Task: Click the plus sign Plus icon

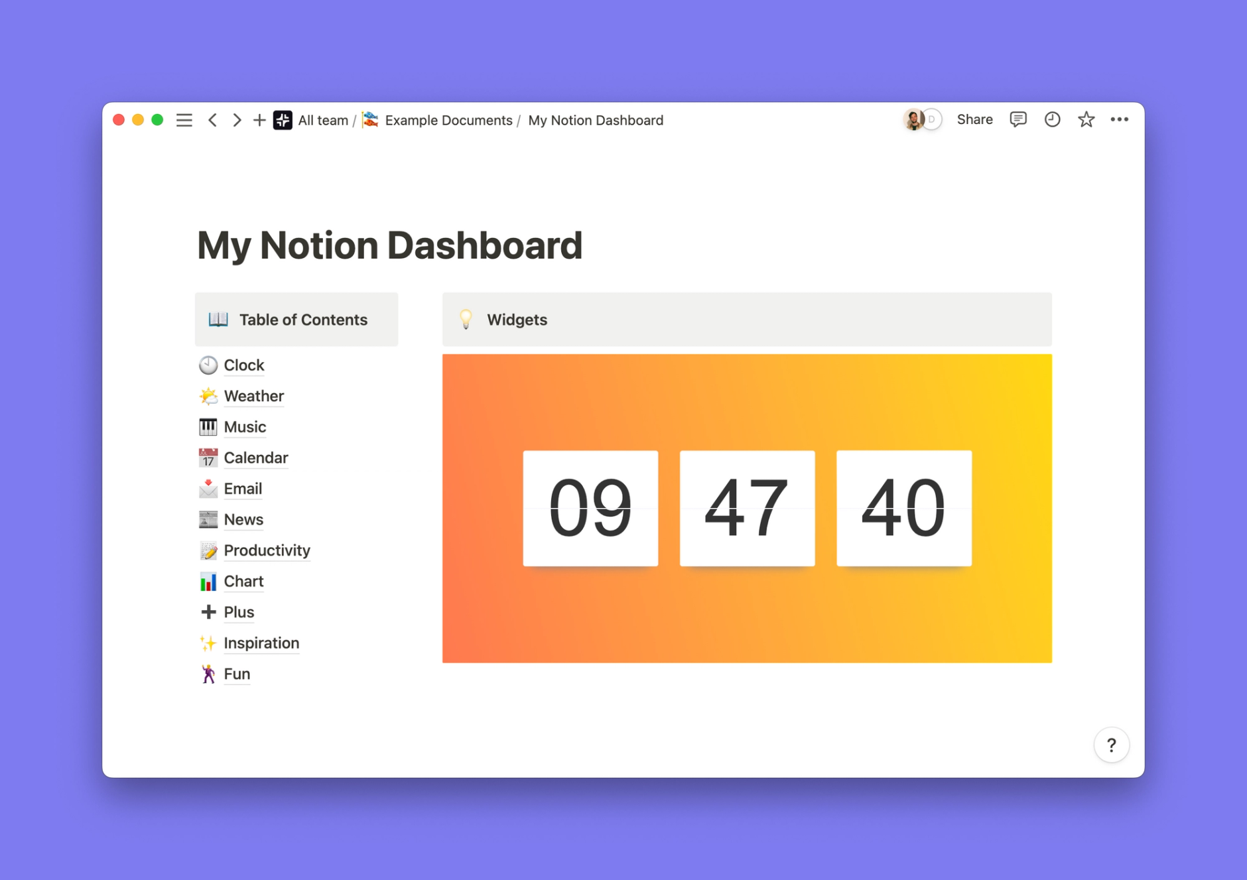Action: pos(208,611)
